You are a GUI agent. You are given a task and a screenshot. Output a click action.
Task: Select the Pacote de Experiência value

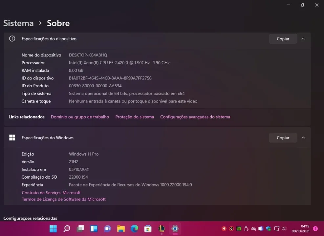tap(130, 185)
